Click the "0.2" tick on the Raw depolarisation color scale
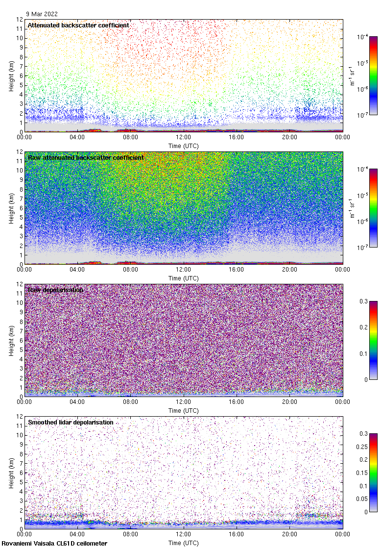Image resolution: width=382 pixels, height=549 pixels. [364, 327]
